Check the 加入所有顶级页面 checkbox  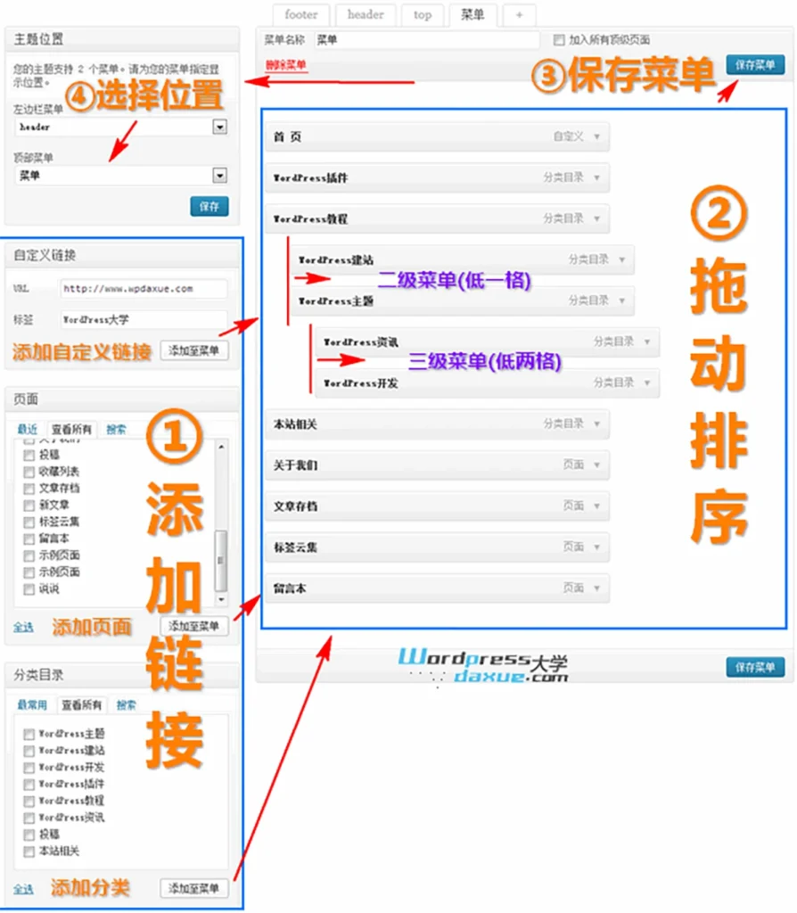tap(559, 40)
